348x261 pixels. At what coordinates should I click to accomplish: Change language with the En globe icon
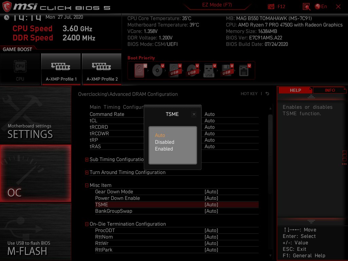321,6
